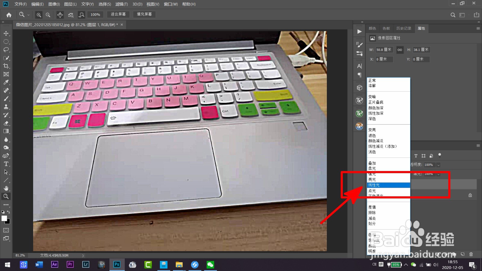Enable Zoom Out mode in options bar
482x271 pixels.
[48, 14]
